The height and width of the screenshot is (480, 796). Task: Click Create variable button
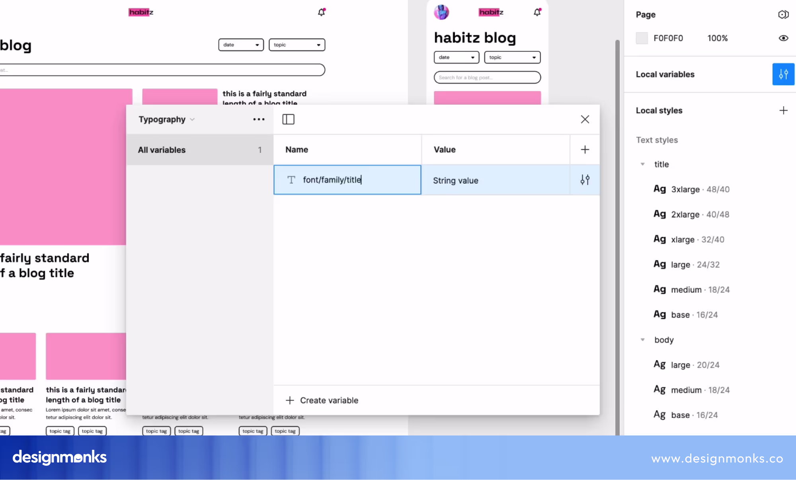tap(322, 400)
